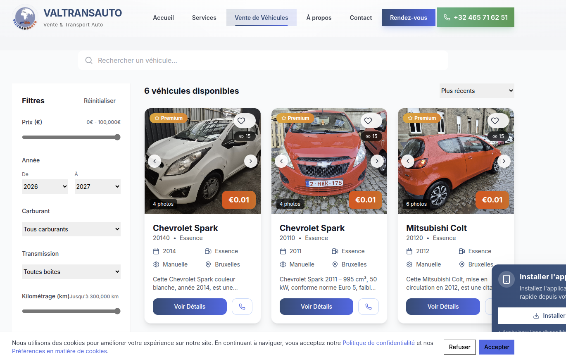Open Politique de confidentialité link
Viewport: 566px width, 357px height.
[x=379, y=343]
